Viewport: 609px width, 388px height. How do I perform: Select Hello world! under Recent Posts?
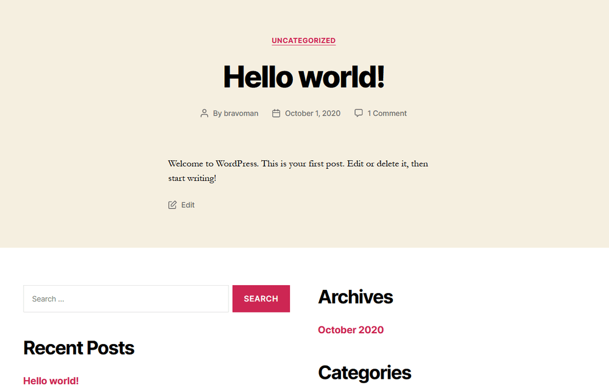(51, 381)
